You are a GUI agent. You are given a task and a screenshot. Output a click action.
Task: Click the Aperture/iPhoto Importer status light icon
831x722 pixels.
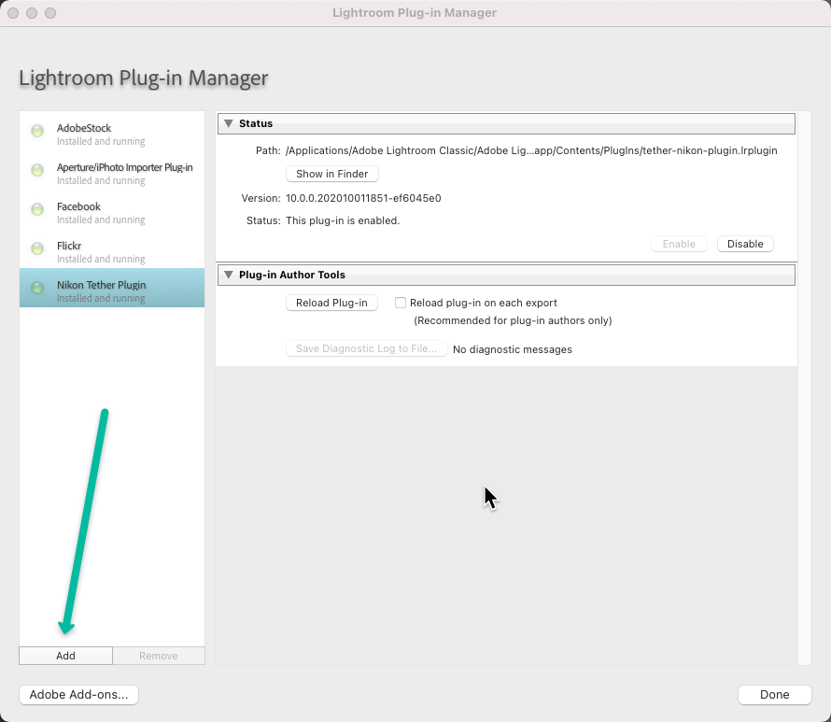37,171
